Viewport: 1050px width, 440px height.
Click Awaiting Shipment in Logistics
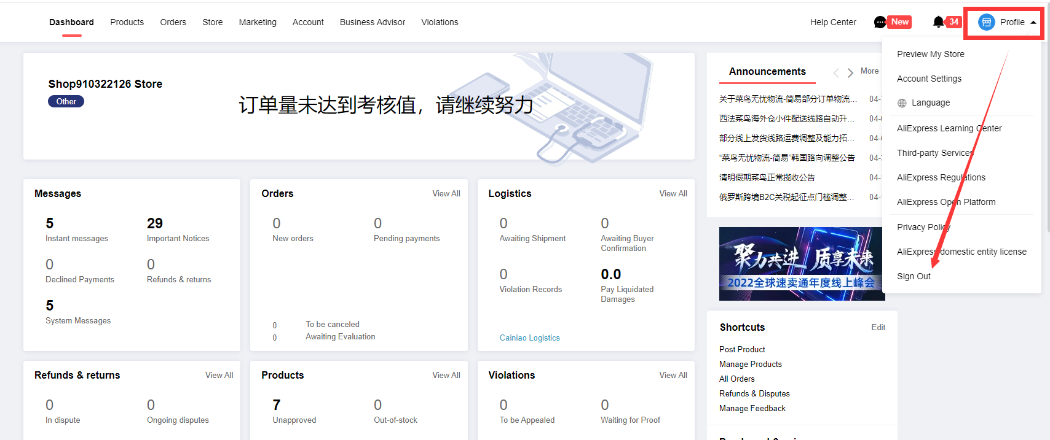(x=532, y=238)
